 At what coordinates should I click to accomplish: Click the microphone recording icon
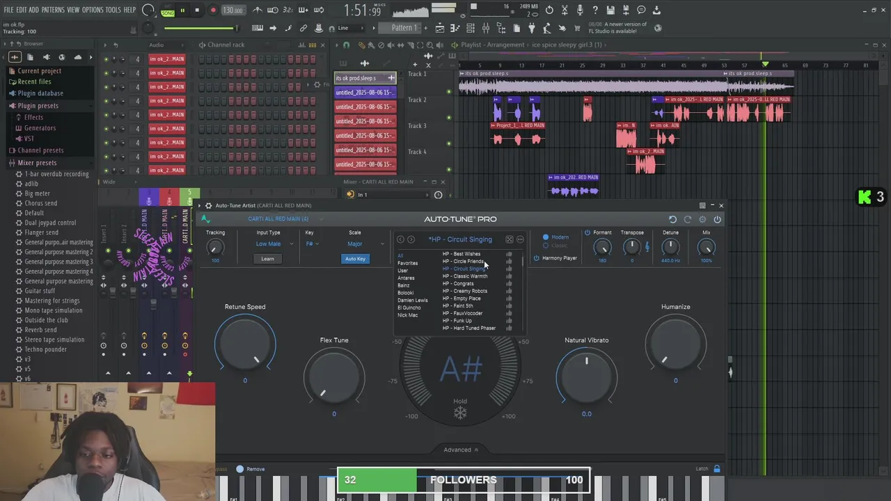click(x=580, y=10)
